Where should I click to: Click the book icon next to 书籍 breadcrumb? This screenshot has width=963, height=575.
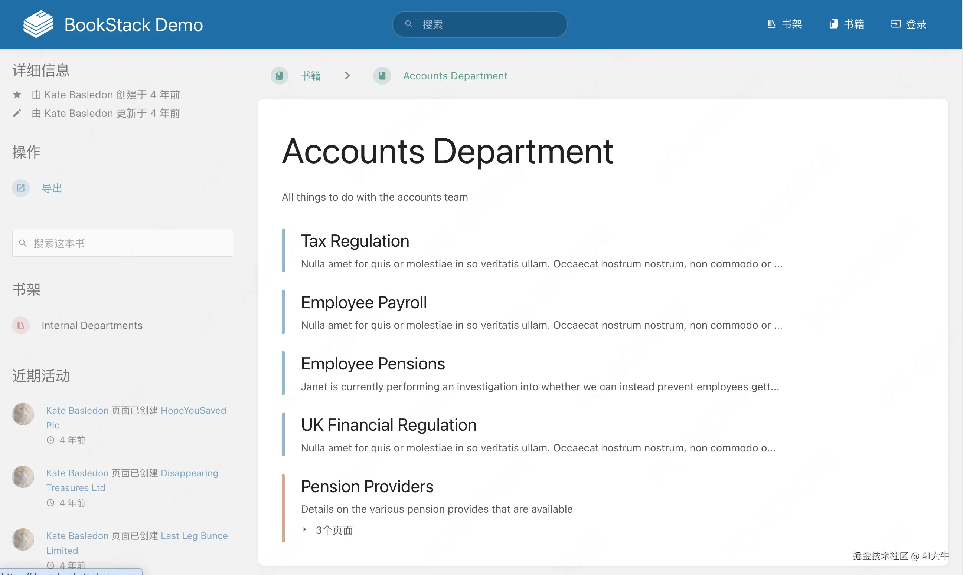tap(280, 76)
